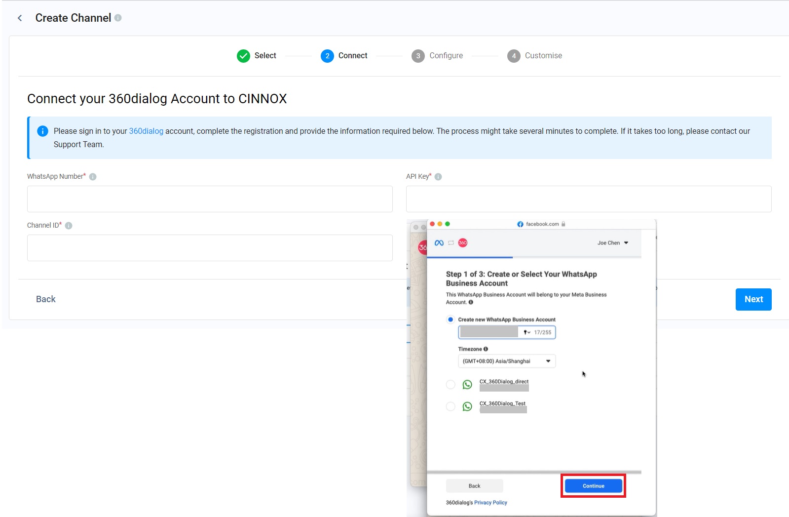Click the blue Next button

753,299
